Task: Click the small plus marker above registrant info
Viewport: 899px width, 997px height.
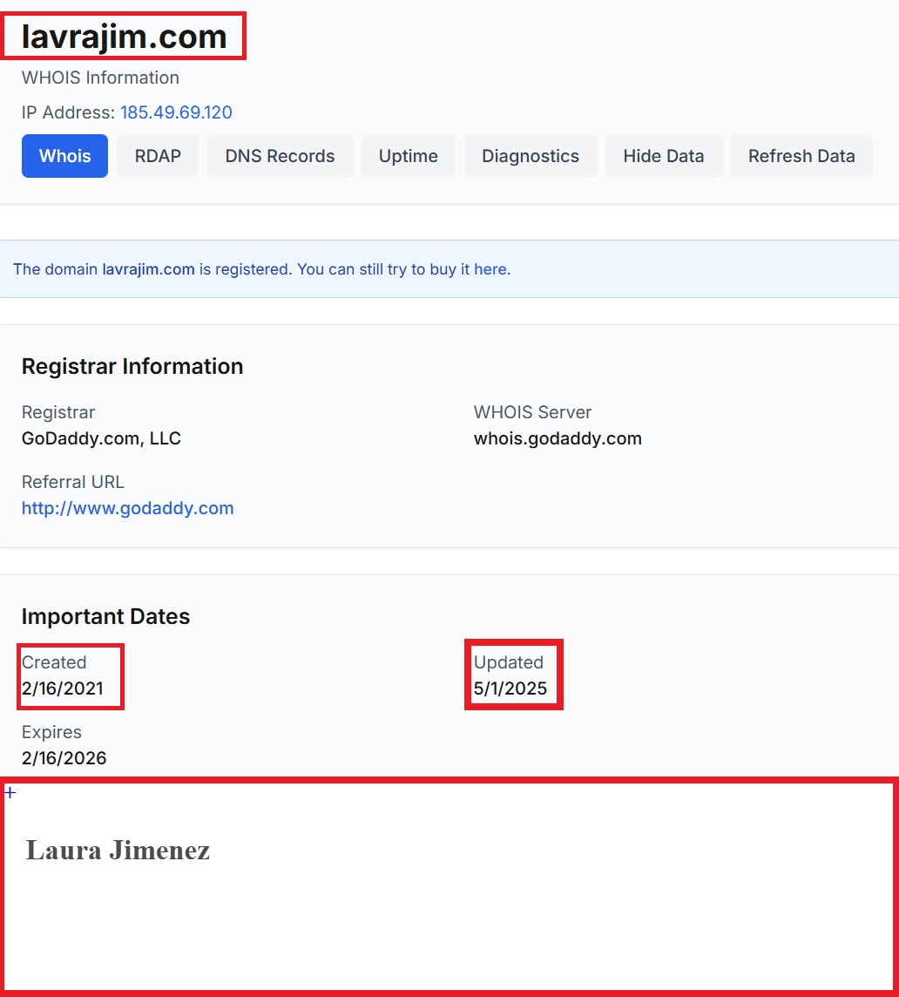Action: click(x=10, y=791)
